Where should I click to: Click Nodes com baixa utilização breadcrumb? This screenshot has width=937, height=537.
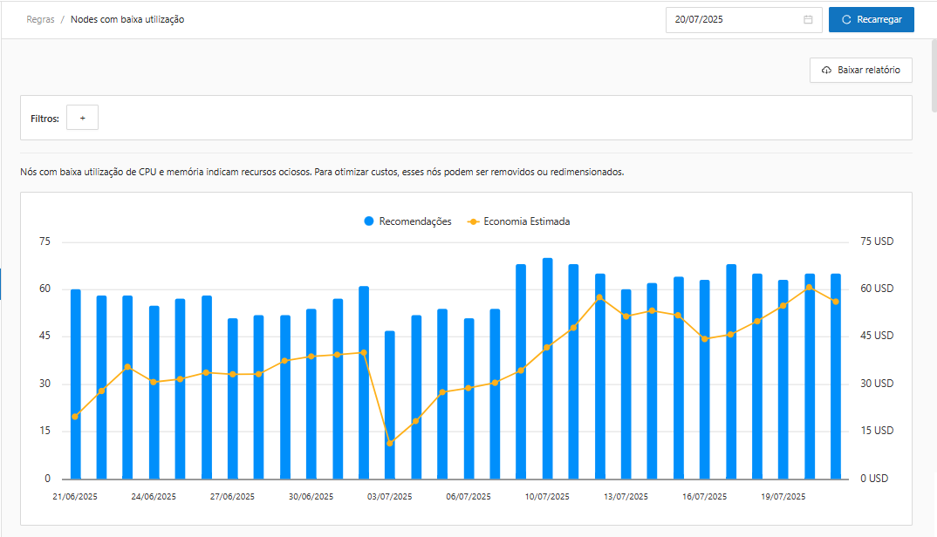tap(127, 19)
